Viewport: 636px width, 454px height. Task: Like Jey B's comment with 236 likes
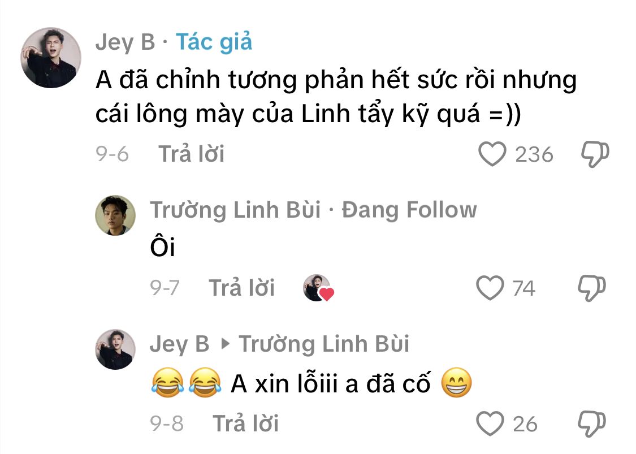pos(492,154)
